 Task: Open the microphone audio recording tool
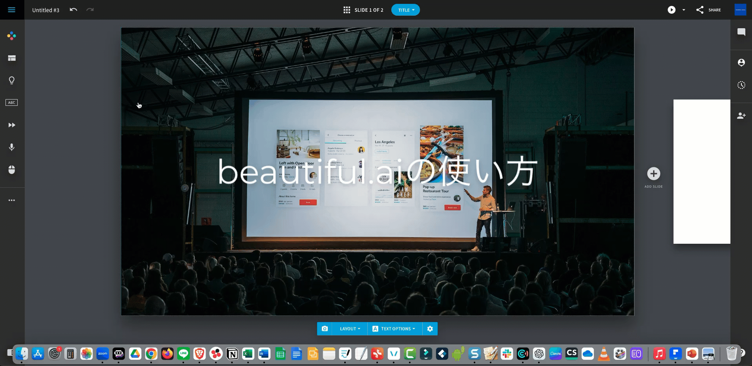(x=12, y=147)
